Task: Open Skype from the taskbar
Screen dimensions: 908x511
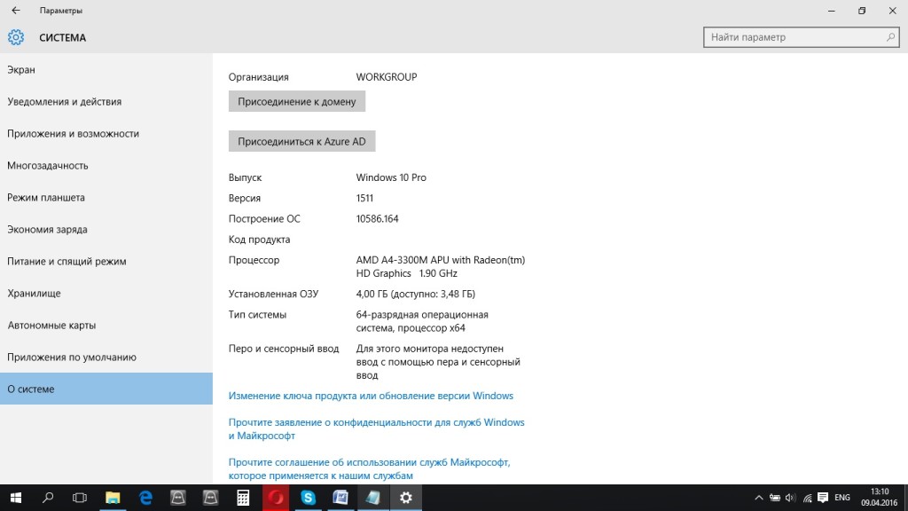Action: tap(308, 498)
